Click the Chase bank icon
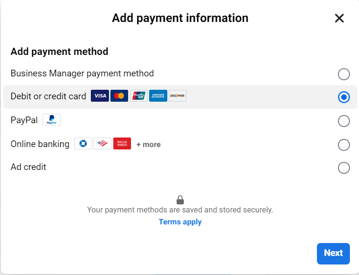 point(83,144)
